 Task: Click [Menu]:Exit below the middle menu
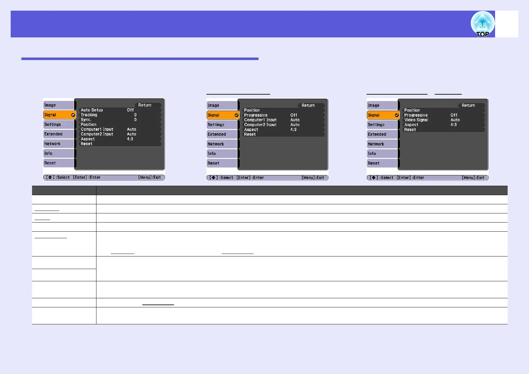click(x=313, y=178)
